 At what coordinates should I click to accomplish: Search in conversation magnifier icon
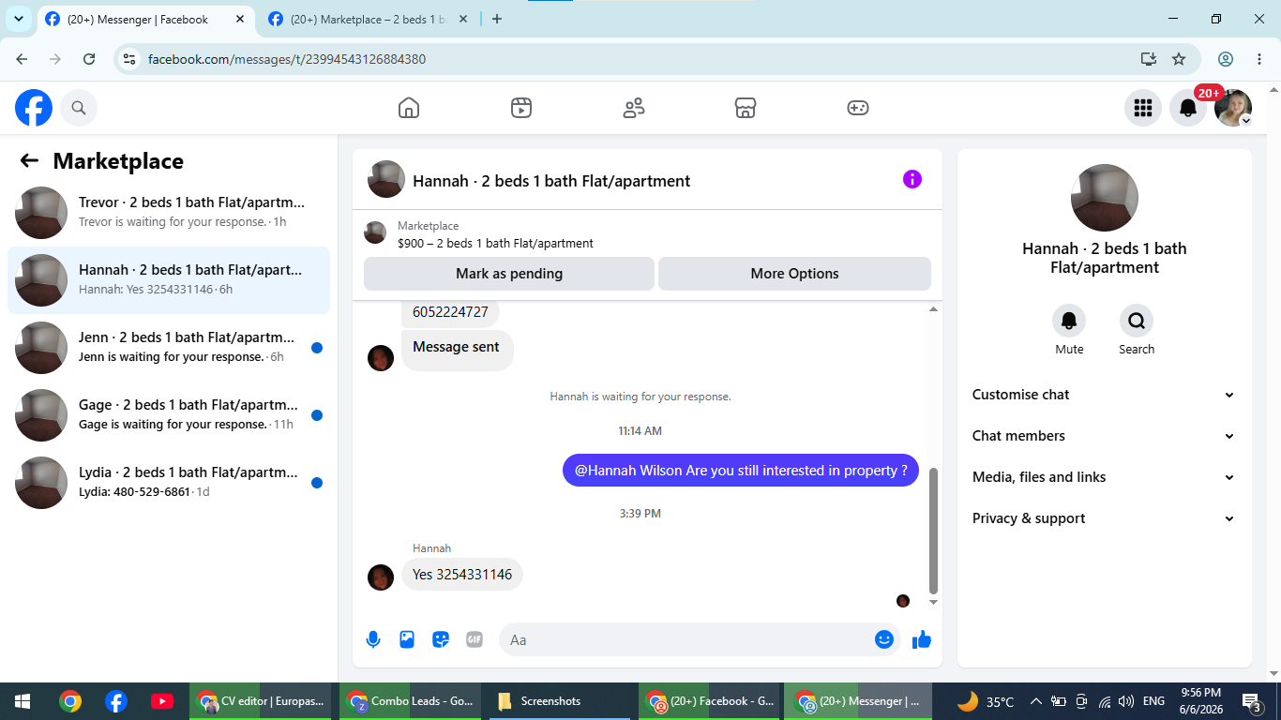[1137, 322]
